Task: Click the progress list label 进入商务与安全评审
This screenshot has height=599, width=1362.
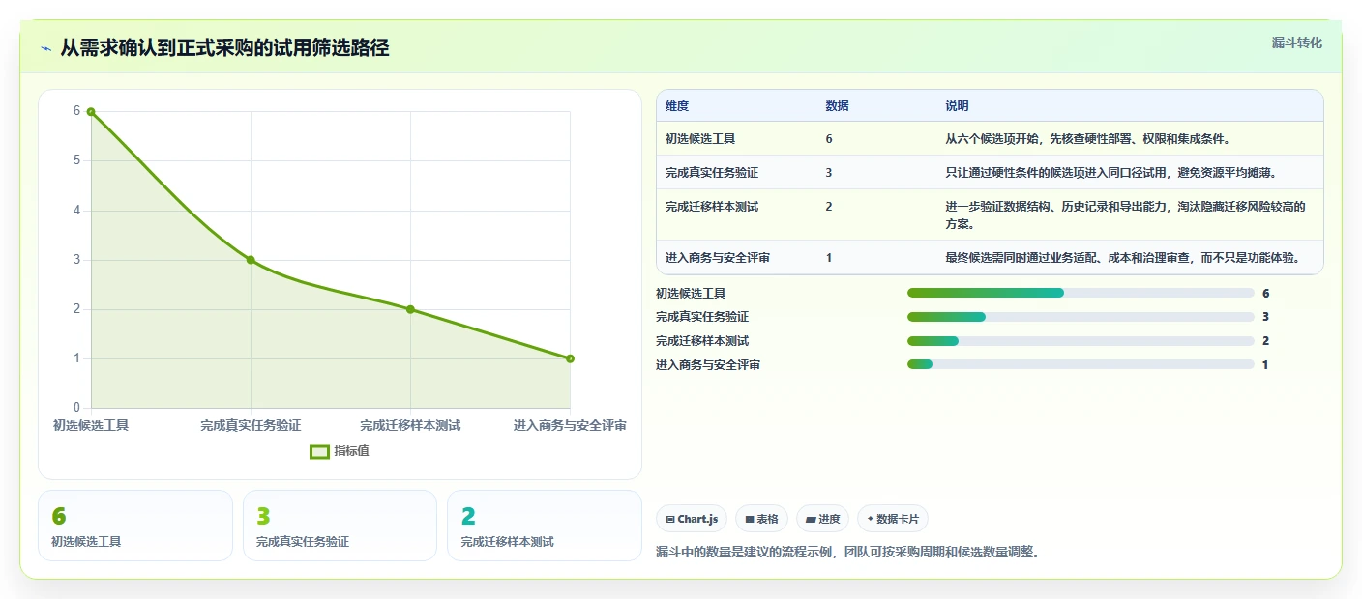Action: 708,364
